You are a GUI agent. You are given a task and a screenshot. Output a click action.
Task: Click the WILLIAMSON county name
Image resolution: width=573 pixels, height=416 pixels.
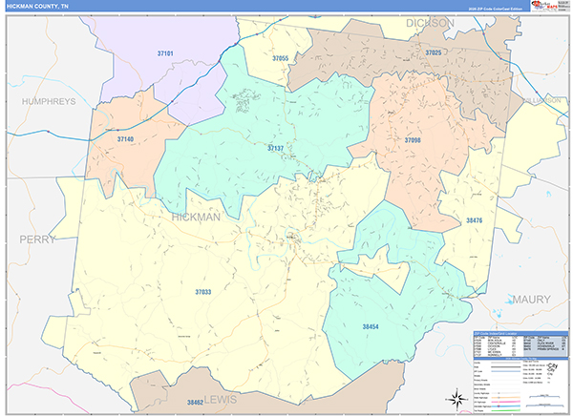pyautogui.click(x=541, y=100)
